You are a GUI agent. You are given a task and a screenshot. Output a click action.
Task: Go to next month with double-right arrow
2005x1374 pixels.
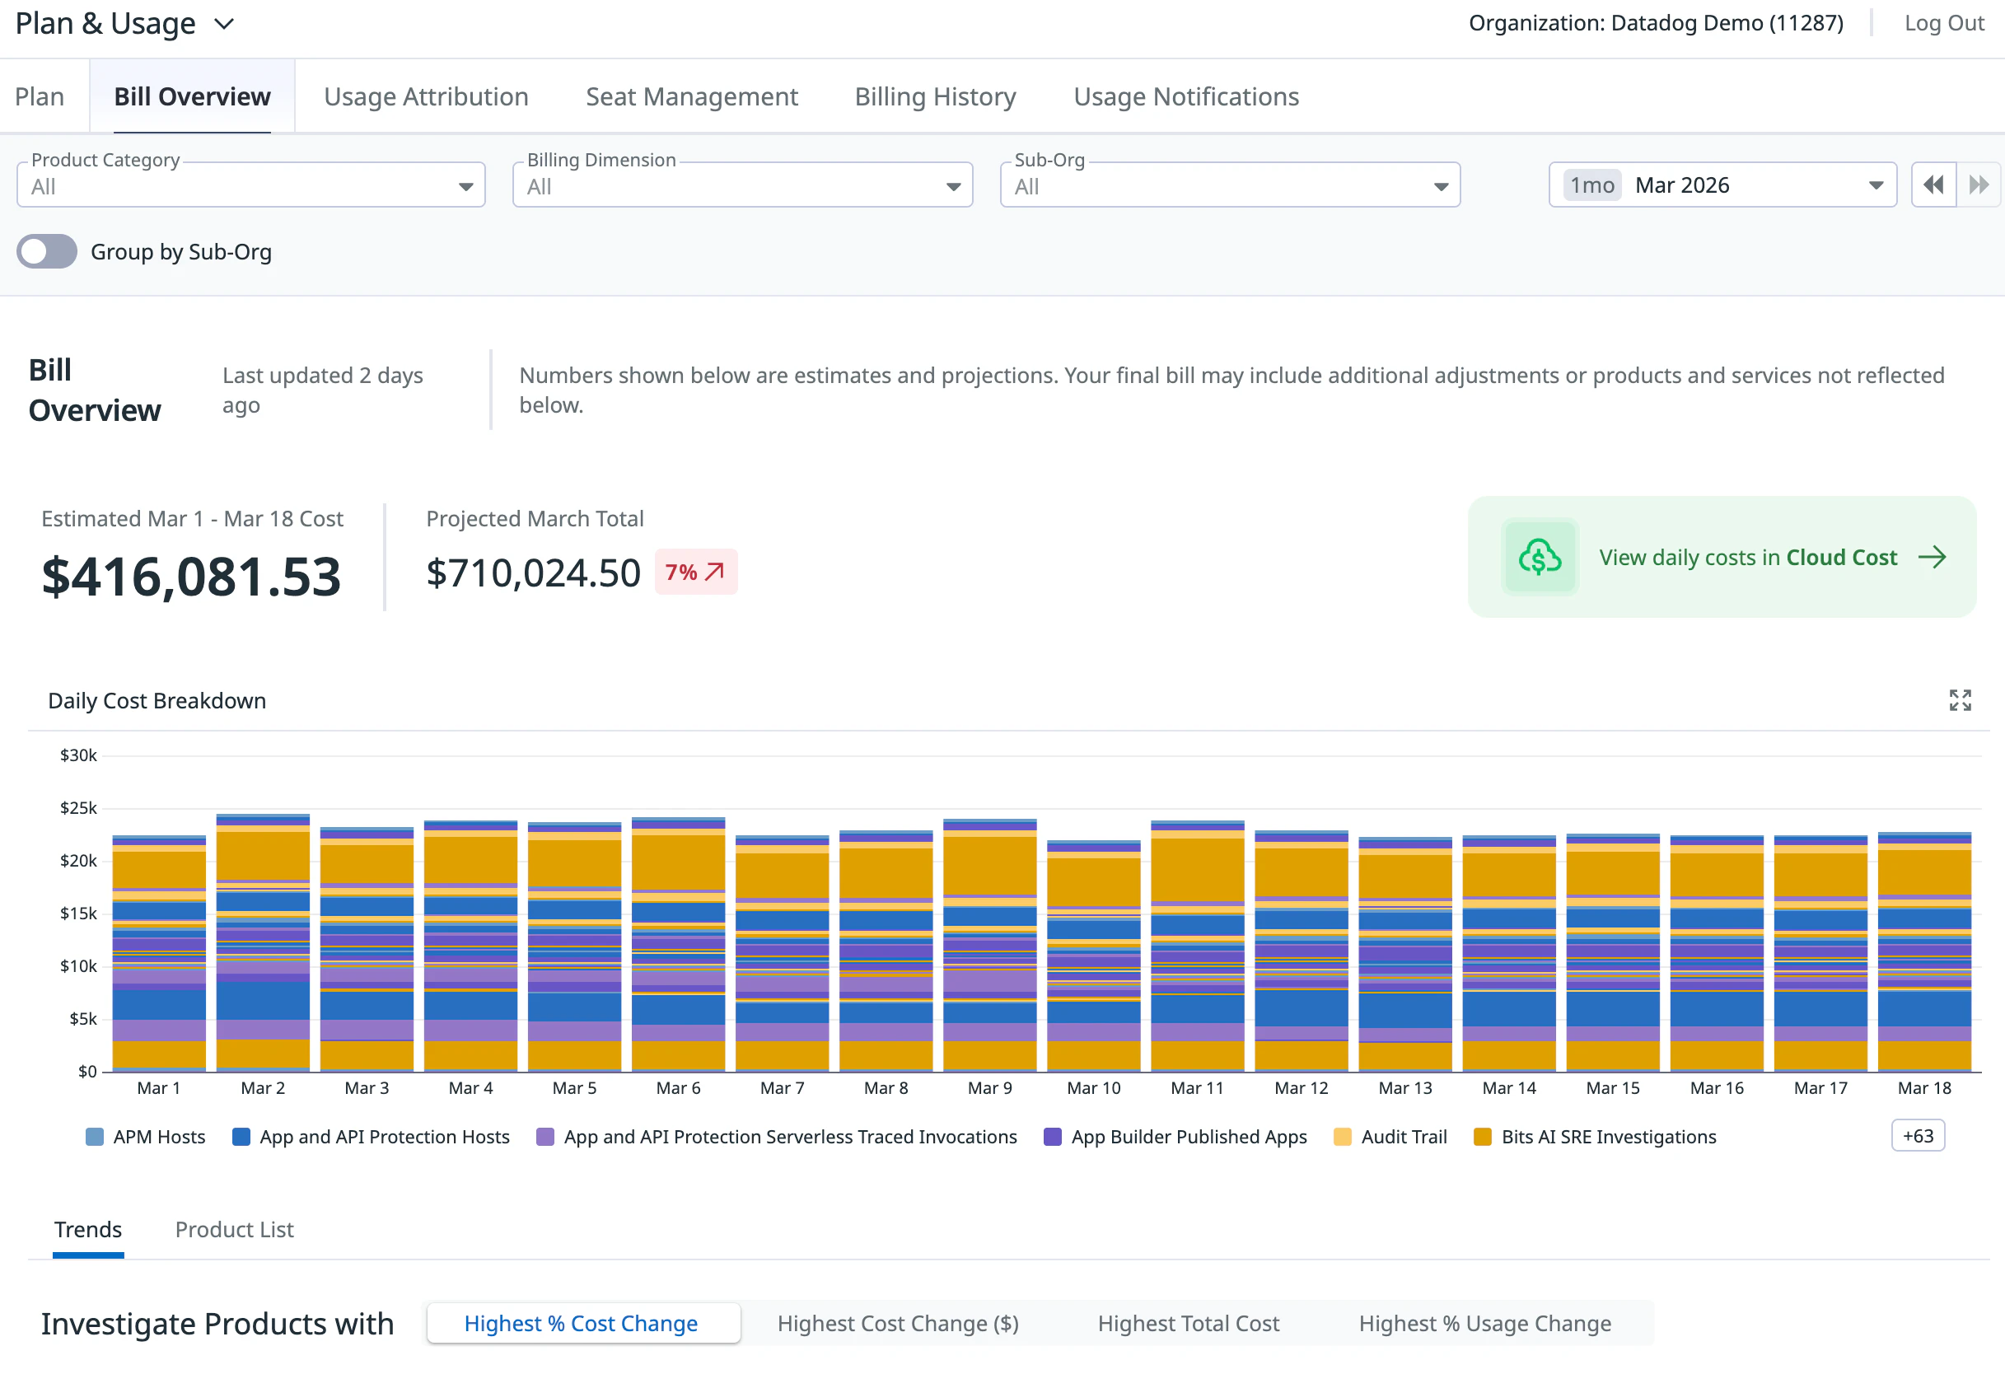point(1979,185)
